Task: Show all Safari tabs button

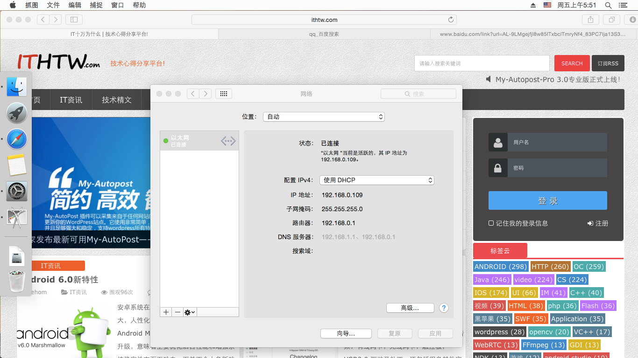Action: tap(611, 20)
